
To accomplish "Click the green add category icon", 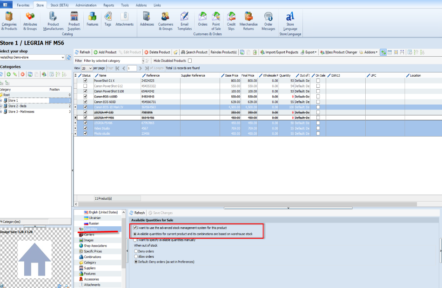I will point(9,74).
